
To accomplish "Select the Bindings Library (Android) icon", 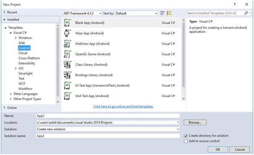I will (67, 75).
